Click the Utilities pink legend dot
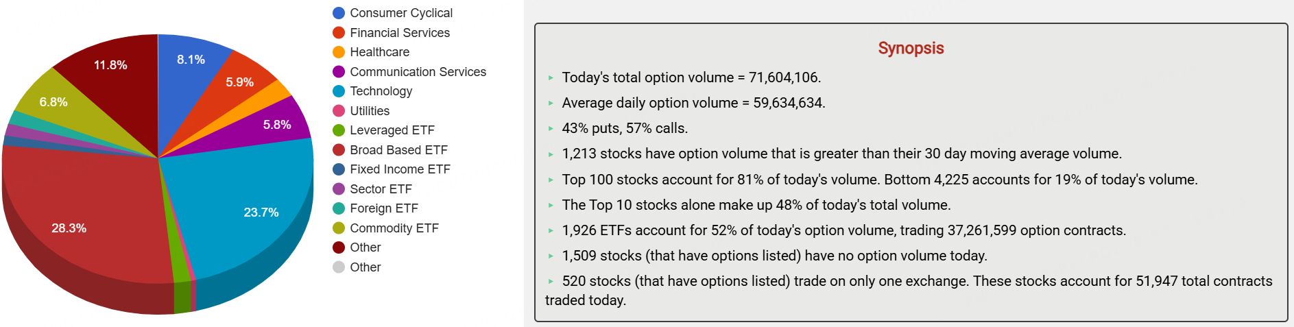1294x327 pixels. point(339,111)
